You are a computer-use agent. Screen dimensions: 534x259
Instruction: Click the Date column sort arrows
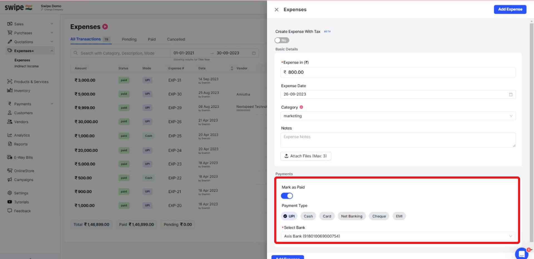[x=232, y=68]
